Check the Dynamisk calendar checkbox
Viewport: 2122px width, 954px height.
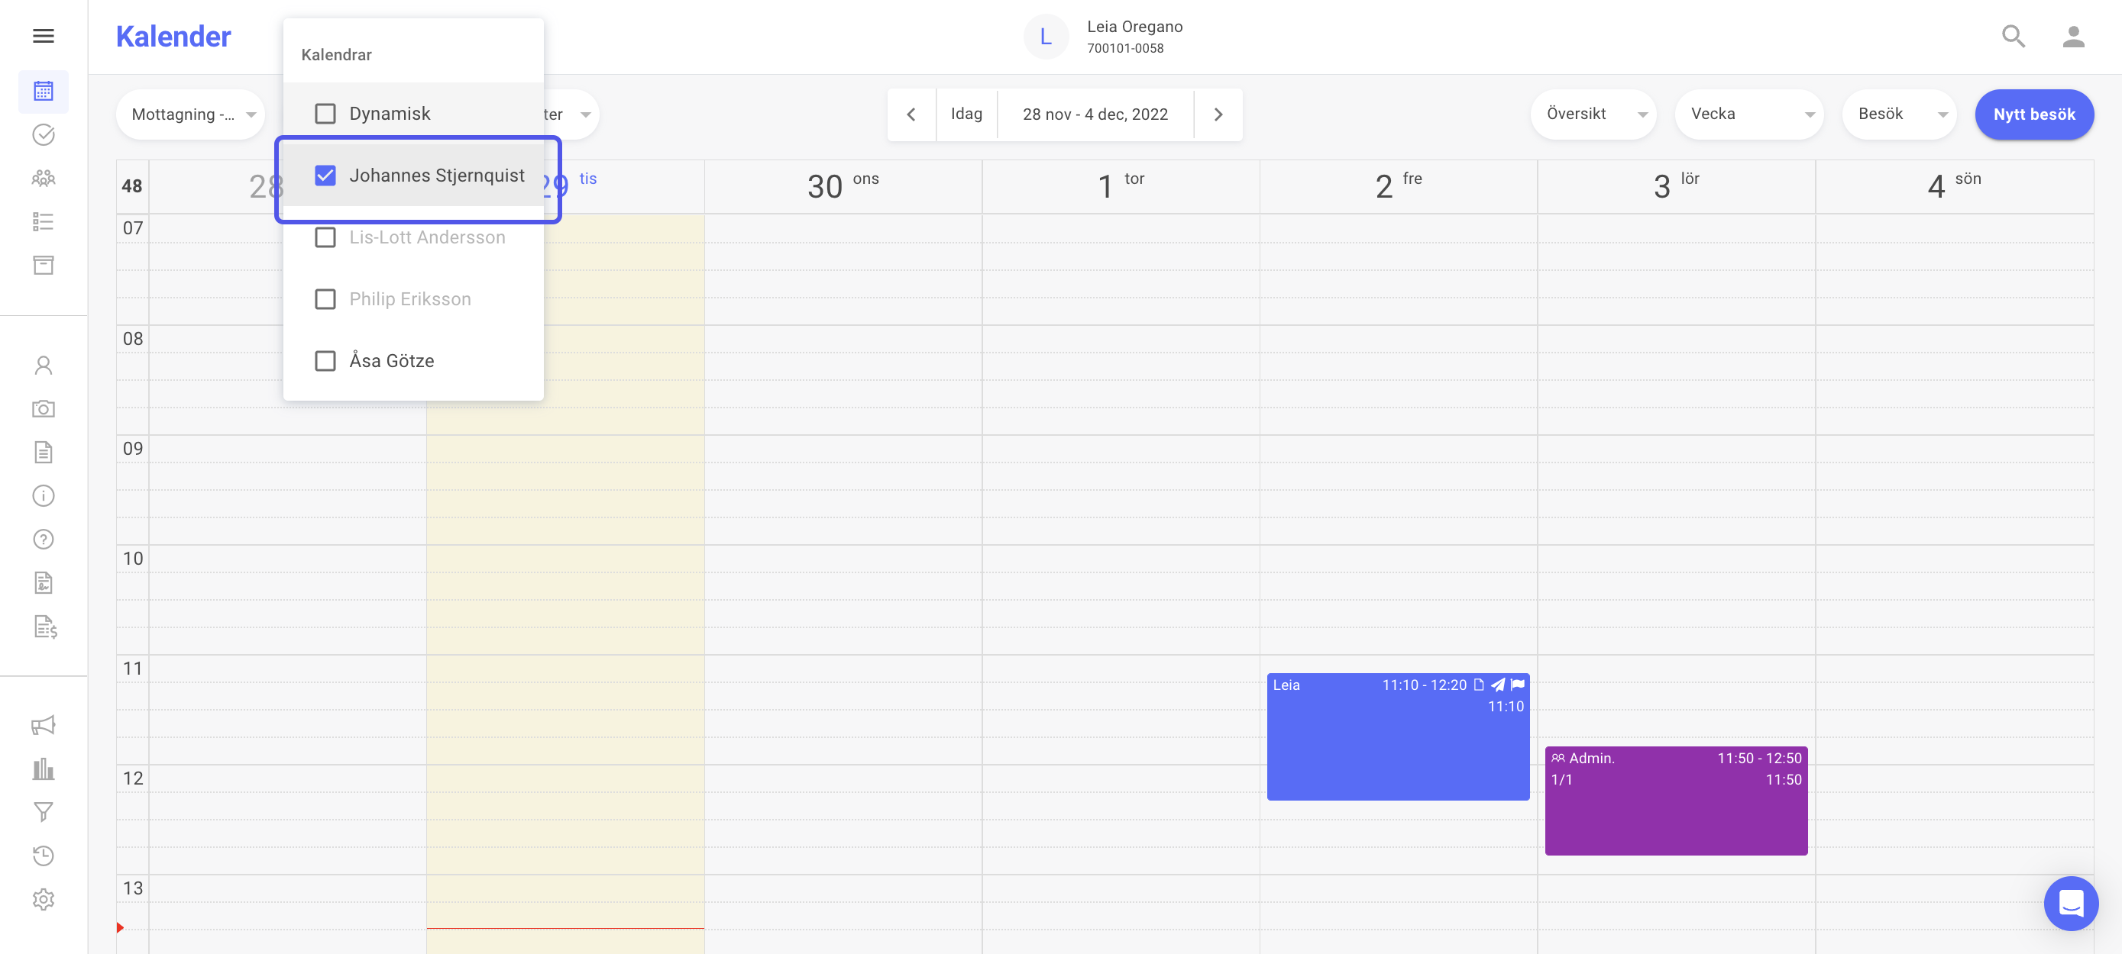(325, 114)
